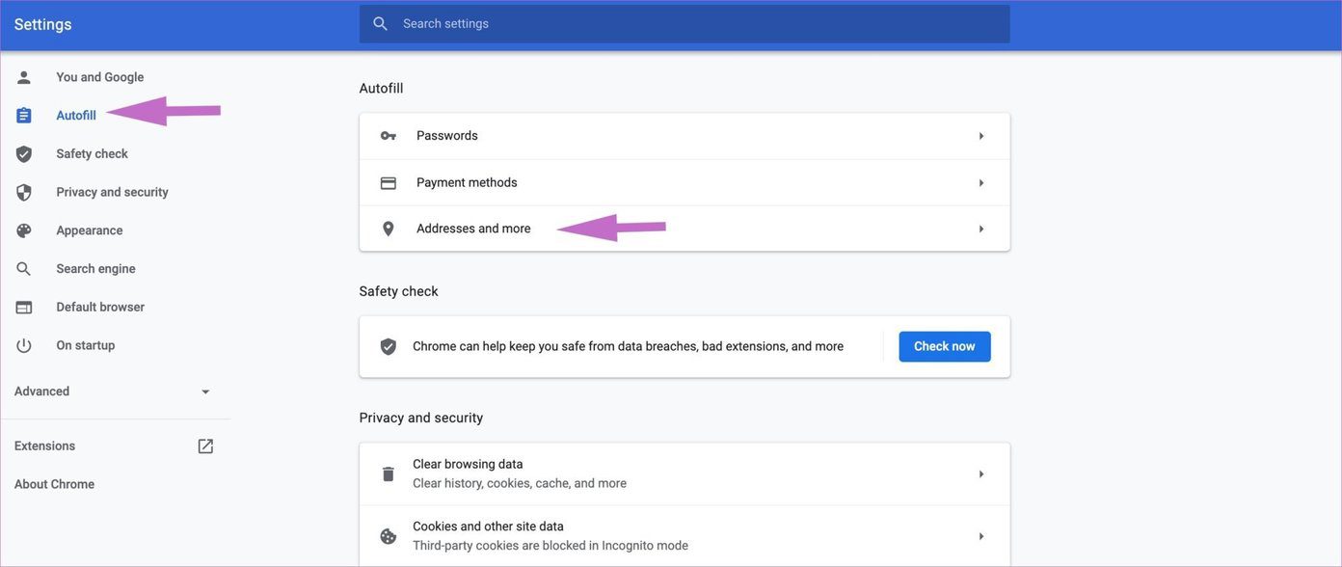Image resolution: width=1342 pixels, height=567 pixels.
Task: Click the key icon next to Passwords
Action: tap(389, 136)
